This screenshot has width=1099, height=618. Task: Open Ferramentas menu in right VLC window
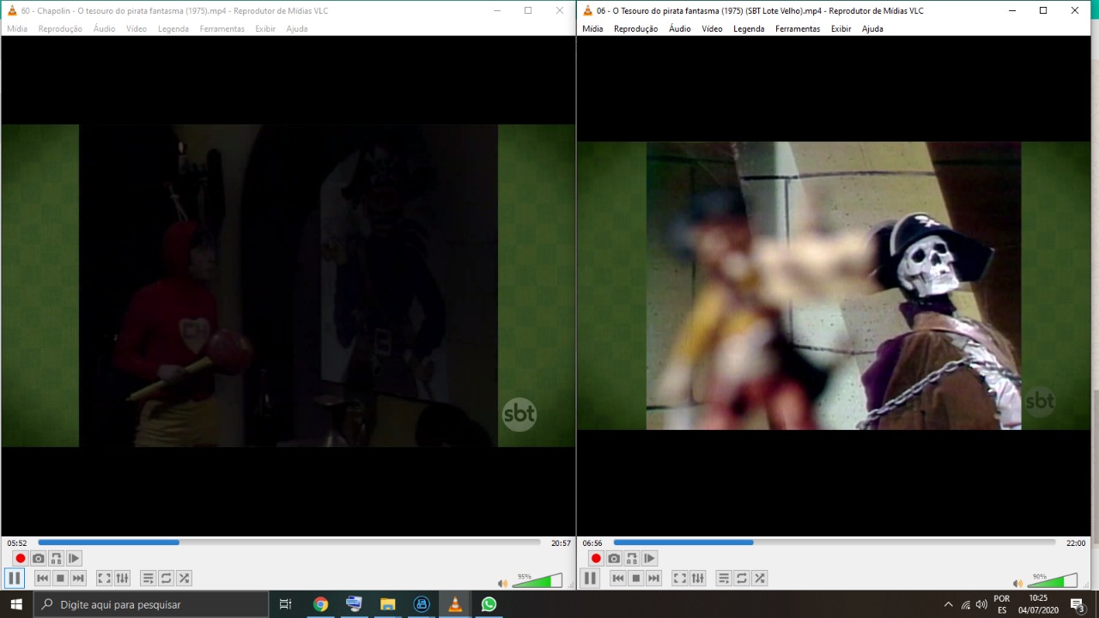[798, 28]
